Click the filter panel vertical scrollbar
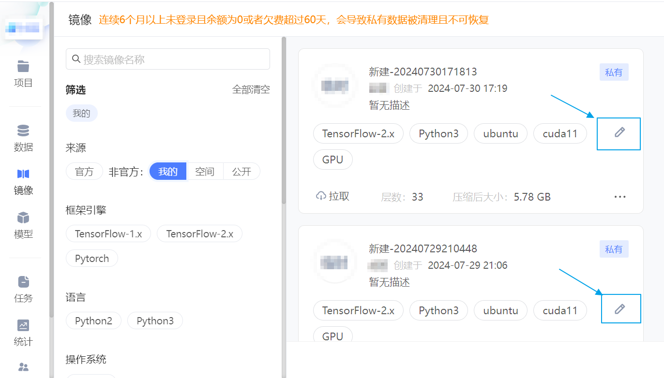664x378 pixels. click(x=284, y=121)
